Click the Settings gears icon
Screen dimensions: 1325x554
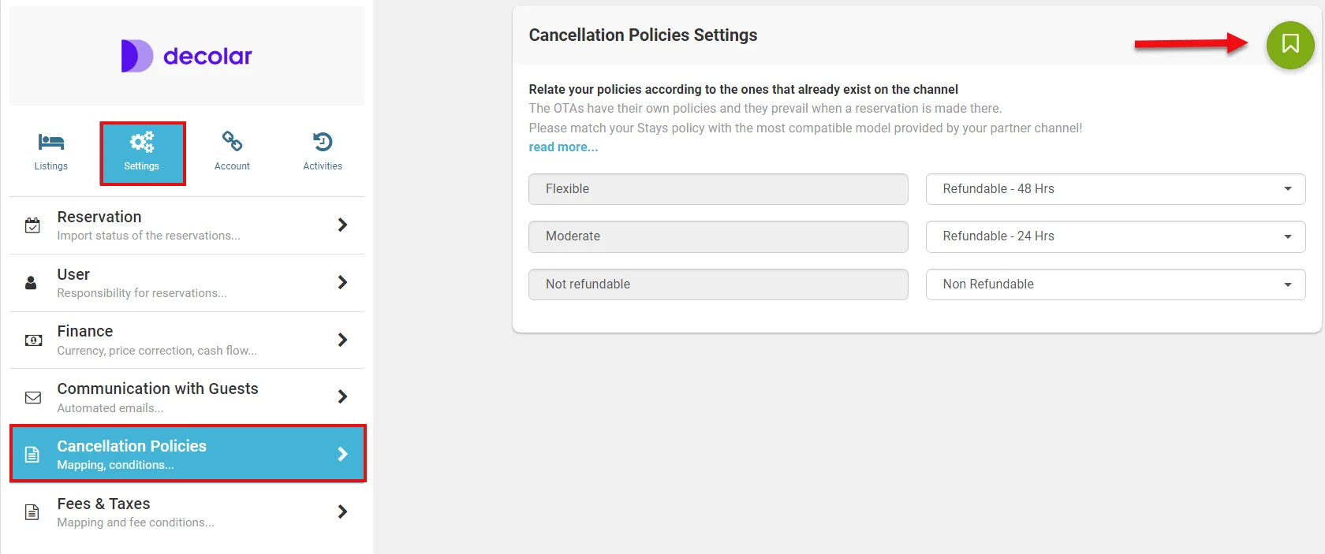[x=142, y=143]
